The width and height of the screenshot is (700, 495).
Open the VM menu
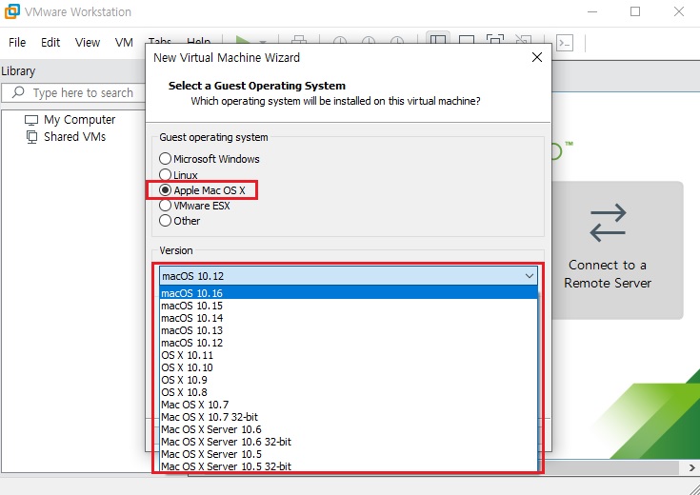pyautogui.click(x=124, y=43)
